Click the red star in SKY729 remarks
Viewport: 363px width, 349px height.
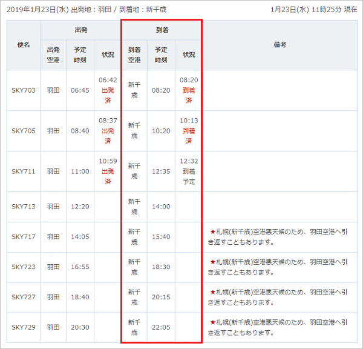[x=213, y=322]
